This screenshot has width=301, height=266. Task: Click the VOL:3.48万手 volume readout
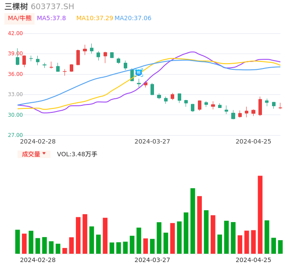tap(77, 154)
